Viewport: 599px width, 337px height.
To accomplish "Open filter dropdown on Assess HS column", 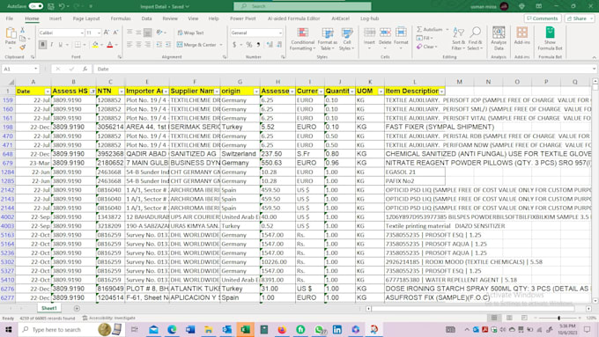I will [92, 92].
